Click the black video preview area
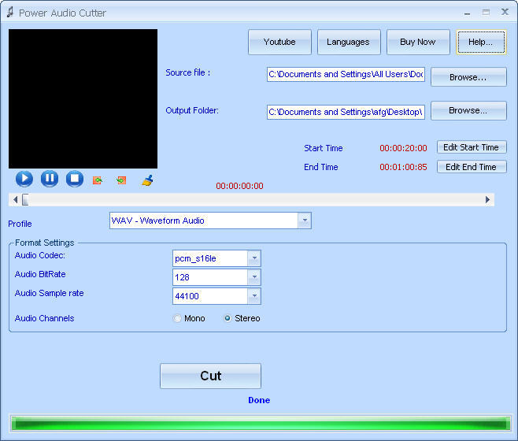Image resolution: width=518 pixels, height=441 pixels. (83, 99)
